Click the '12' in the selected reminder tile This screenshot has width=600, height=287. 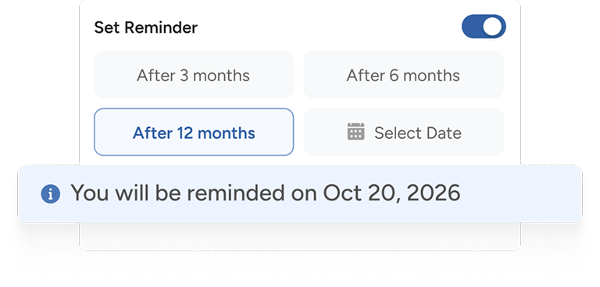click(185, 133)
